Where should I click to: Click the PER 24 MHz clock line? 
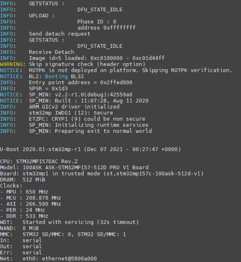point(22,210)
